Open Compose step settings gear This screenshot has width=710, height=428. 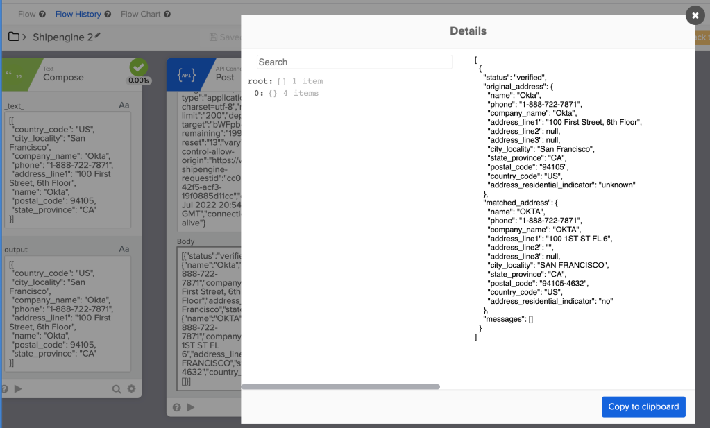pyautogui.click(x=131, y=388)
